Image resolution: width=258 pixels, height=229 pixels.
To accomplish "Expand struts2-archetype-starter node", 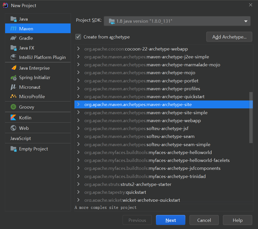I will pyautogui.click(x=79, y=184).
